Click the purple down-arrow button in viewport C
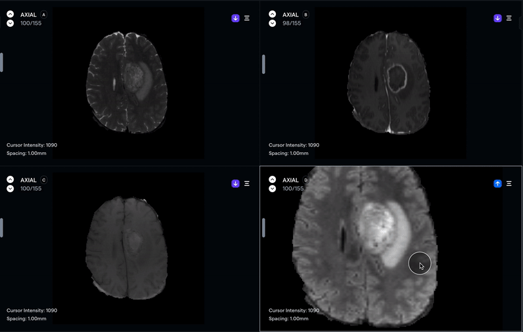This screenshot has height=332, width=523. [235, 184]
